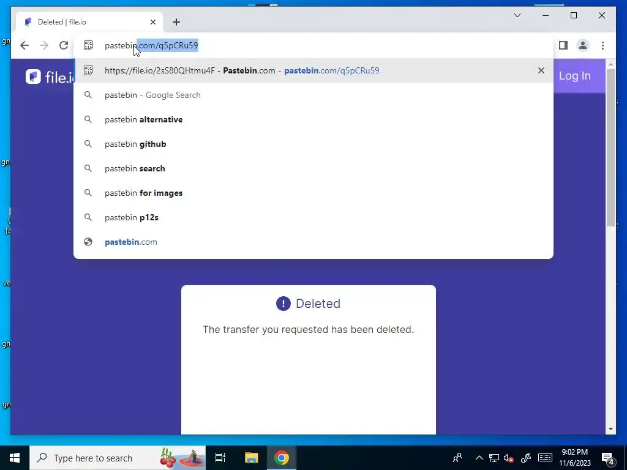Open the clock showing 9:02 PM
This screenshot has height=470, width=627.
point(574,458)
